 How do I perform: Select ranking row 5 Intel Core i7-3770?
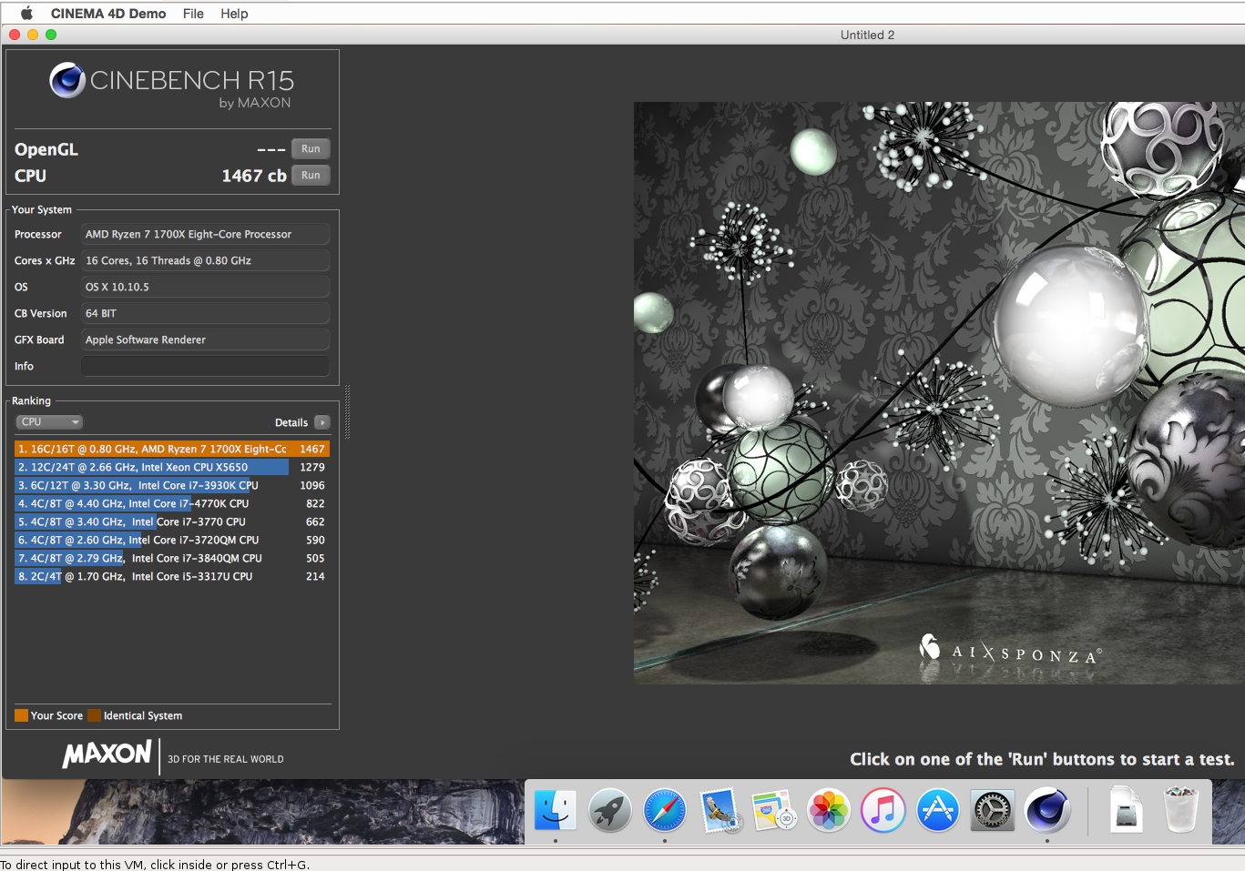click(x=172, y=522)
